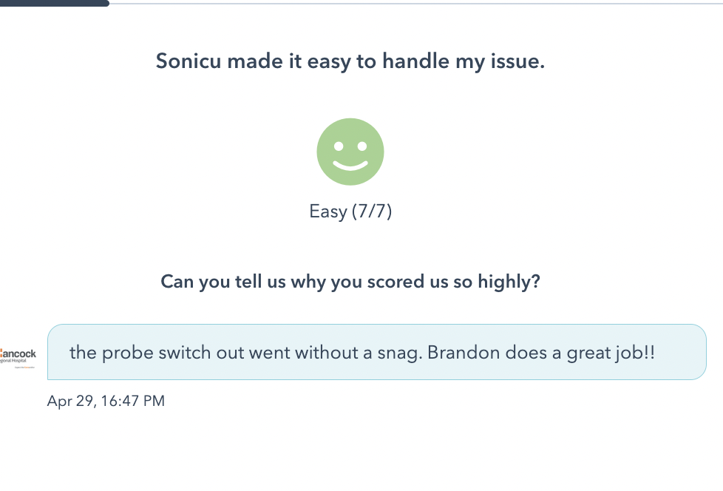
Task: Click the green smiley face icon
Action: (x=350, y=152)
